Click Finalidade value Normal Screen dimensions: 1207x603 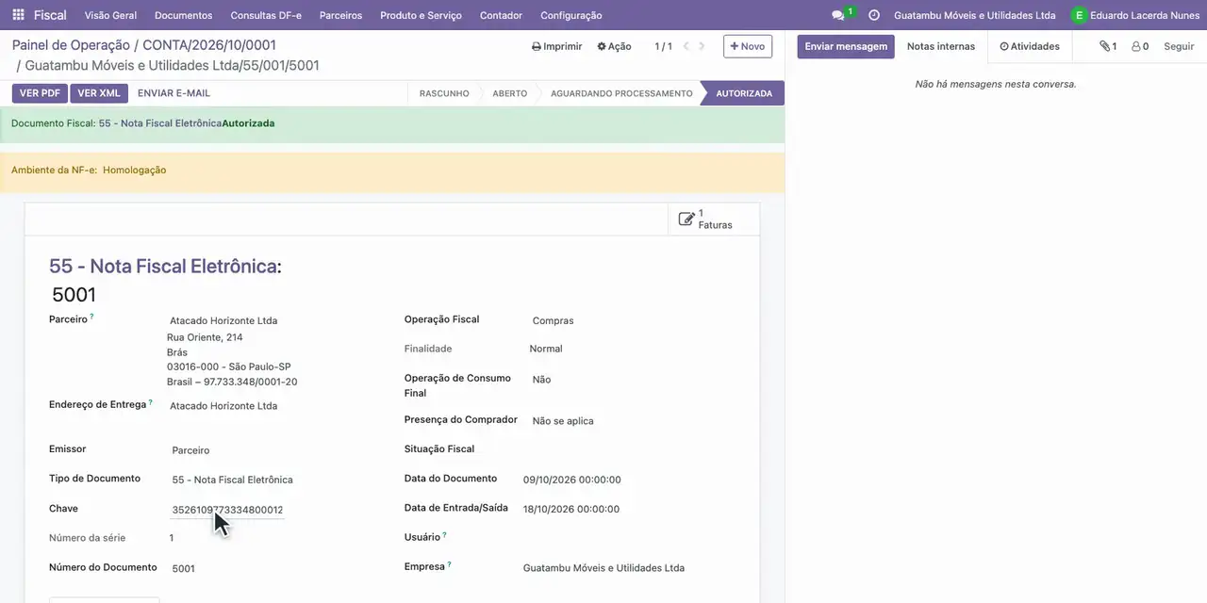pyautogui.click(x=545, y=349)
